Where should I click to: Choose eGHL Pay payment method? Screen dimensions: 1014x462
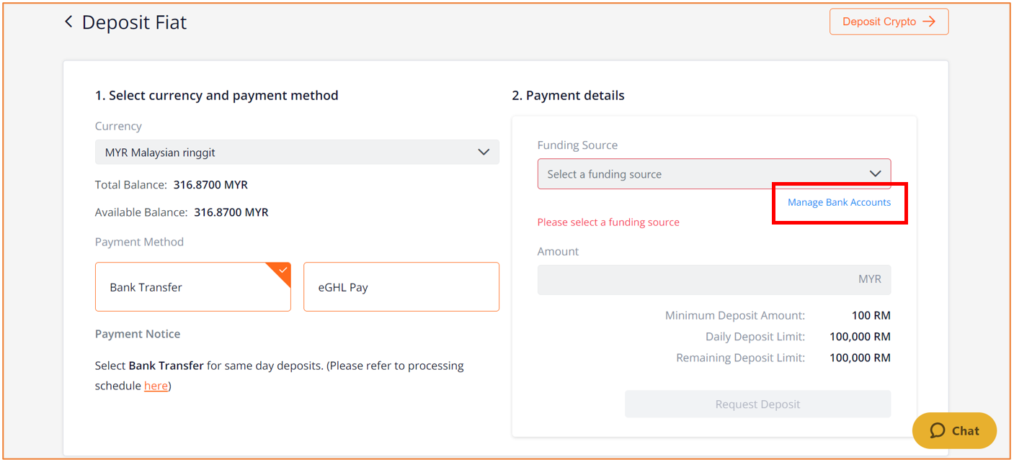point(401,287)
